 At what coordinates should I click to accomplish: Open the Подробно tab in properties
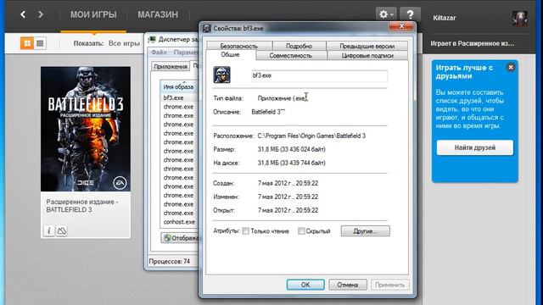299,46
